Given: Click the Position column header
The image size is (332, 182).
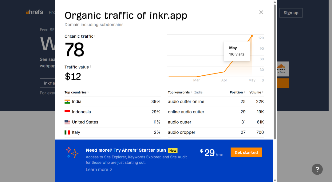Looking at the screenshot, I should [236, 92].
